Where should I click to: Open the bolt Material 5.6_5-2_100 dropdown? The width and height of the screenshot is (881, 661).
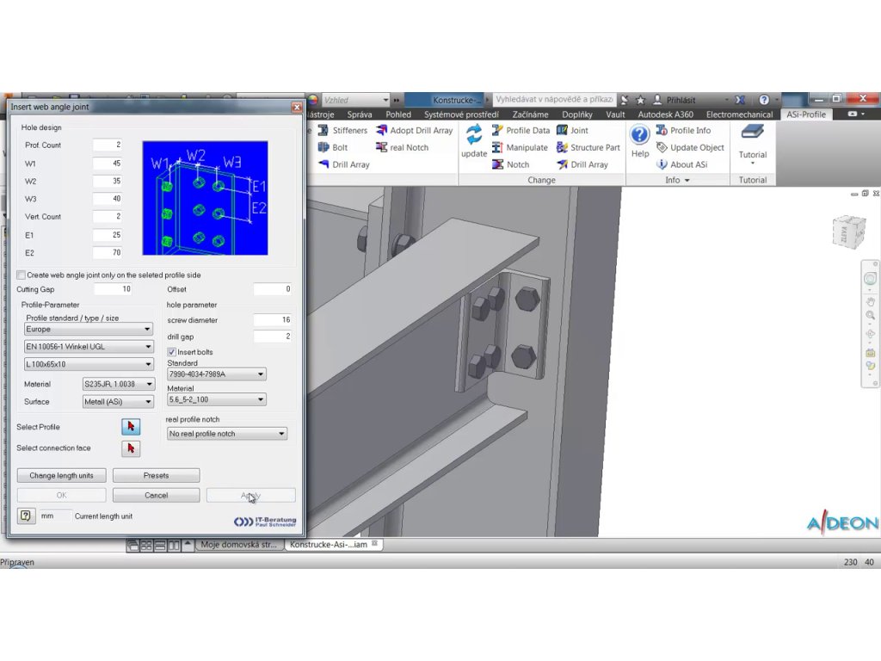(216, 399)
